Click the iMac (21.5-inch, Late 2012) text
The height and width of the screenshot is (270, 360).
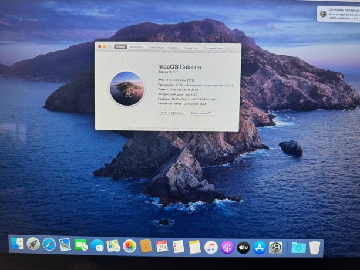[176, 80]
